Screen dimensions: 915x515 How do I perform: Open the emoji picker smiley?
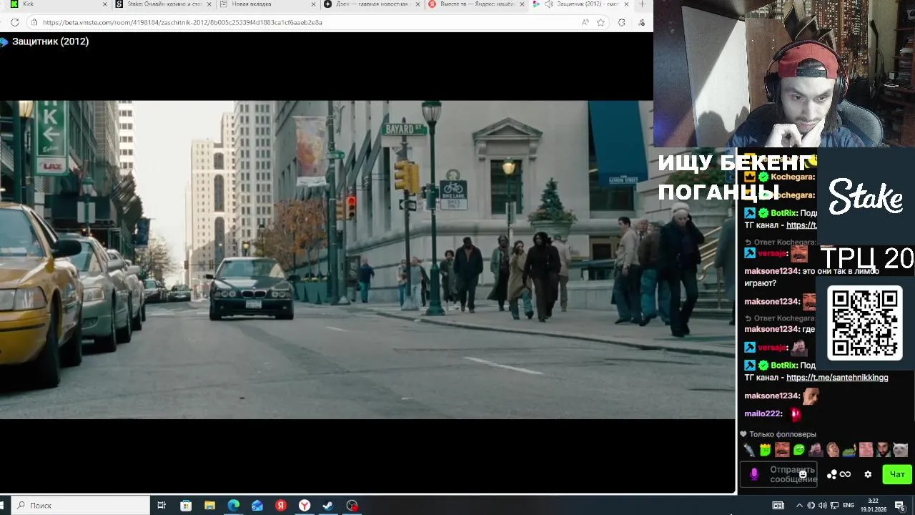(x=803, y=474)
